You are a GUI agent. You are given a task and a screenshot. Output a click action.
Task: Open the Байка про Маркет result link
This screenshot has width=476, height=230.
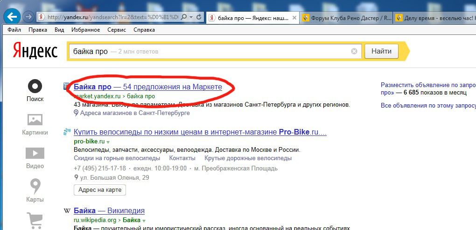[x=147, y=87]
